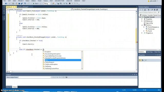Collapse the Form1.cs node
Image resolution: width=164 pixels, height=92 pixels.
pos(142,25)
